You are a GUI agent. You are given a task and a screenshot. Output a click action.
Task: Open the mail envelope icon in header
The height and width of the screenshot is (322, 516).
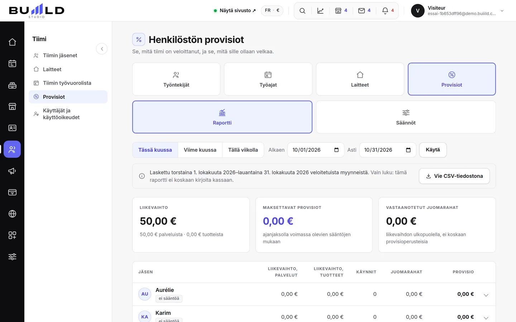coord(364,11)
